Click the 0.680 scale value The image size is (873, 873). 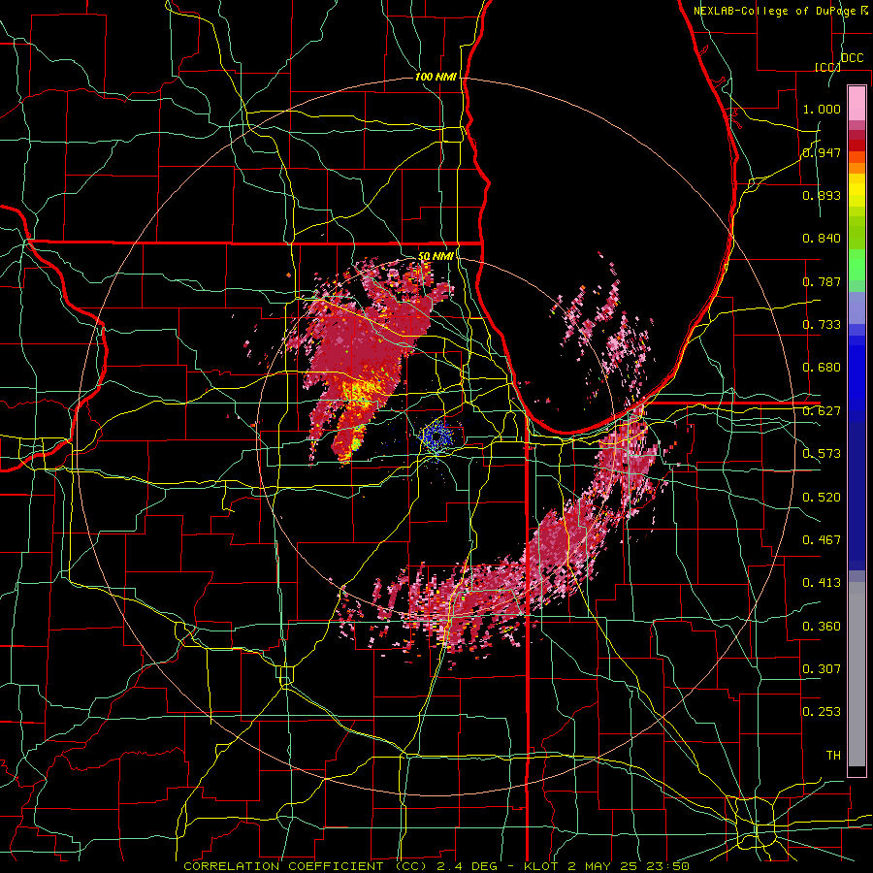822,368
